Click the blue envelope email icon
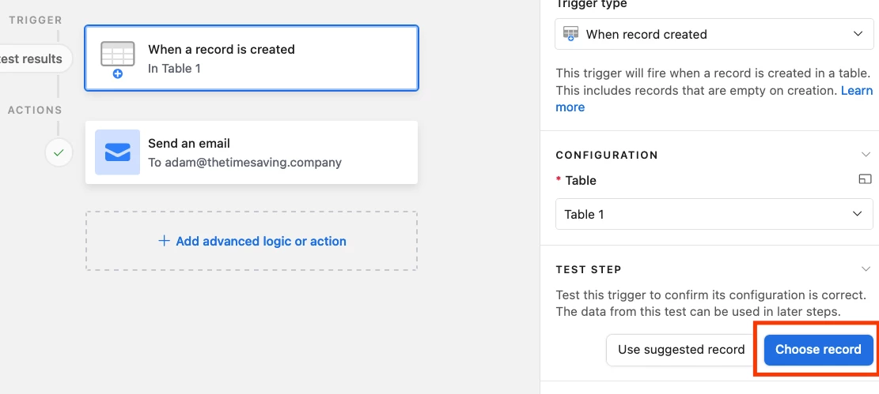 (118, 152)
